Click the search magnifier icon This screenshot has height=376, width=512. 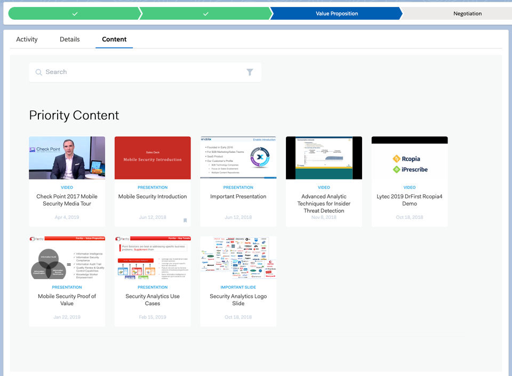(x=38, y=72)
